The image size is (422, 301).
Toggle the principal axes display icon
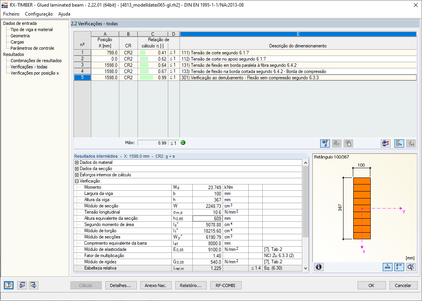pos(399,267)
